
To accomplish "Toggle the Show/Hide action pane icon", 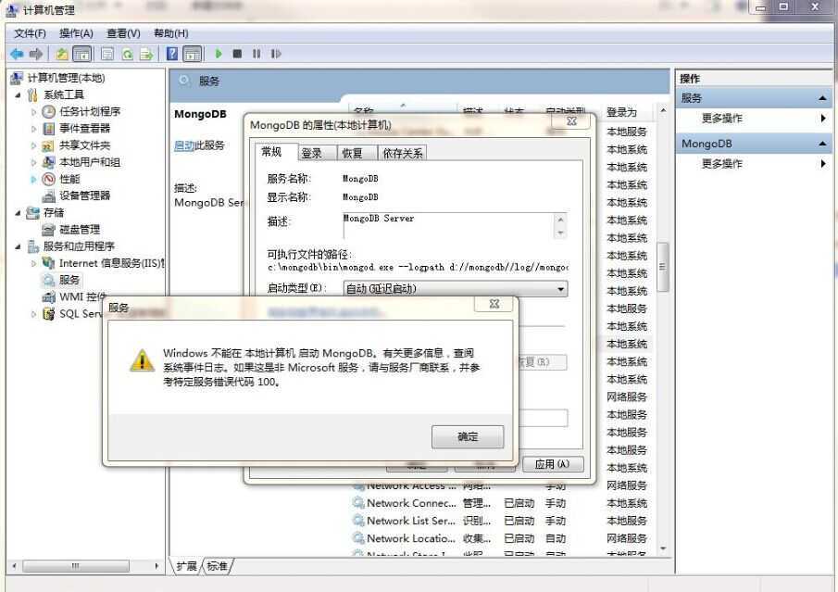I will click(192, 54).
